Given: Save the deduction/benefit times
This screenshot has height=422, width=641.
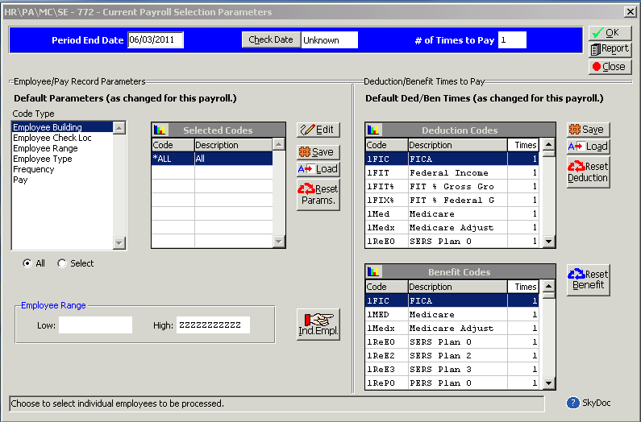Looking at the screenshot, I should [588, 130].
